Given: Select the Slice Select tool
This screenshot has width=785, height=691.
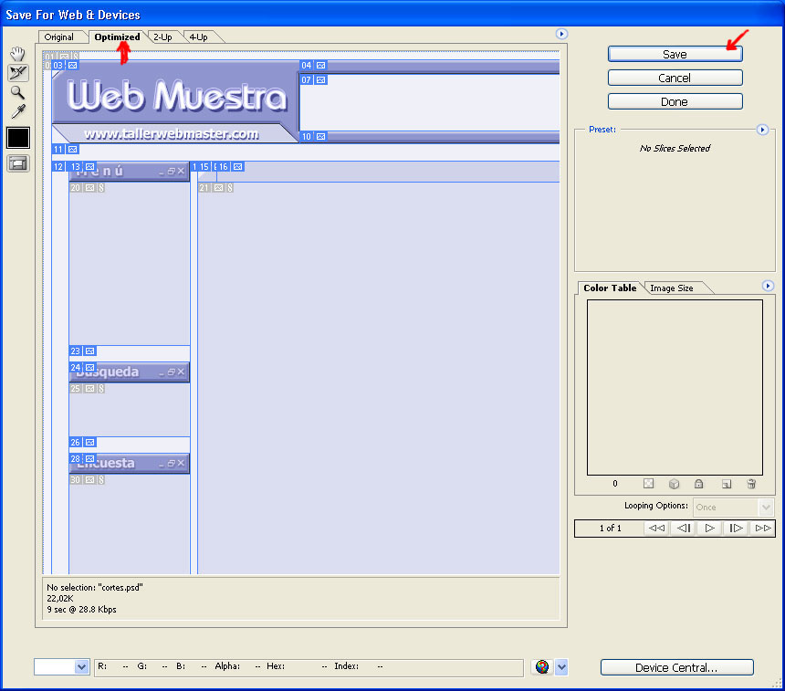Looking at the screenshot, I should point(16,73).
